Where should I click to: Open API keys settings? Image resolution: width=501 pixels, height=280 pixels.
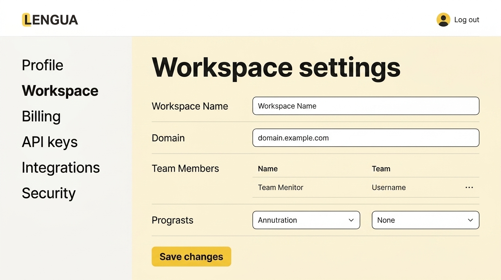pos(50,142)
